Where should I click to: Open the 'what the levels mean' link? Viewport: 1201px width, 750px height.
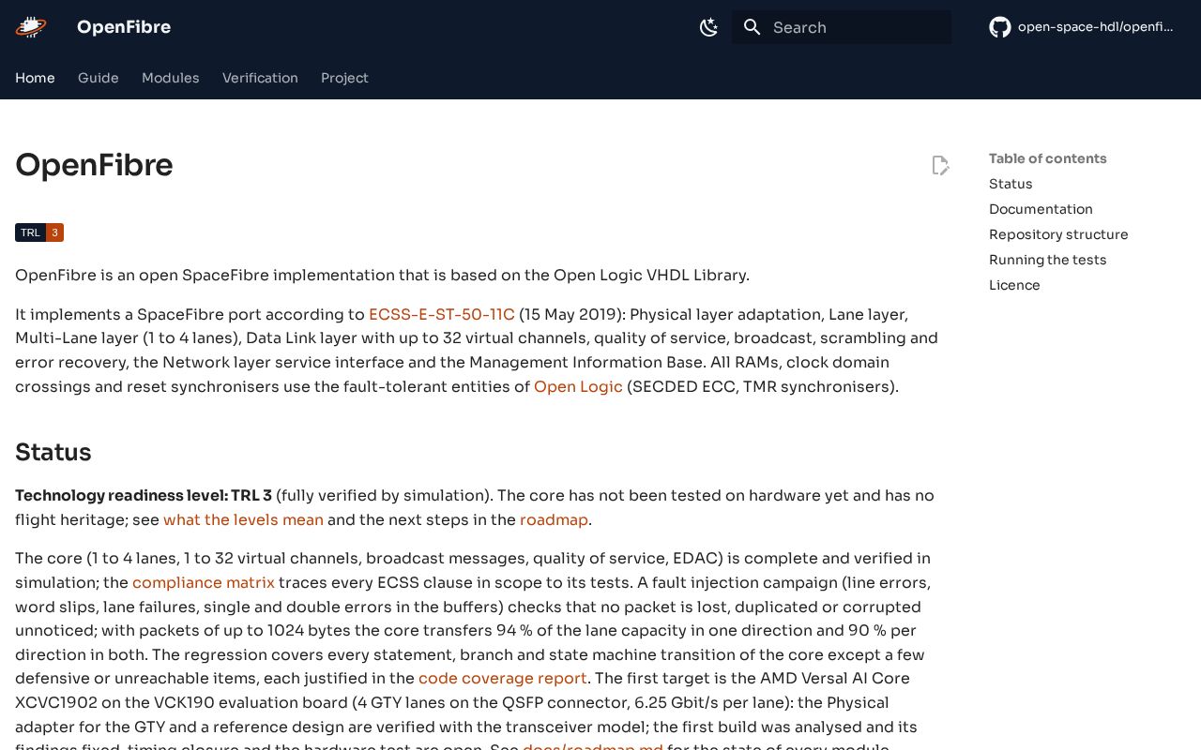[243, 519]
